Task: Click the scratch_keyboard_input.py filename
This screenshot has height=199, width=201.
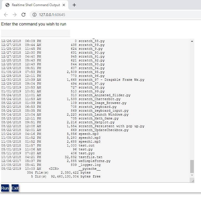Action: pos(104,111)
